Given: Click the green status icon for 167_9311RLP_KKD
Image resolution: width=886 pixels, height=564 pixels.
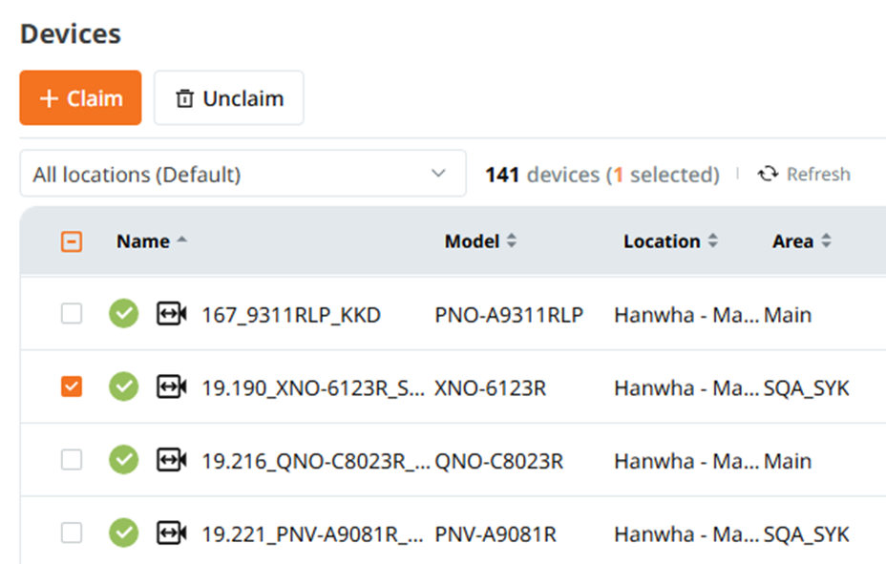Looking at the screenshot, I should [x=124, y=313].
